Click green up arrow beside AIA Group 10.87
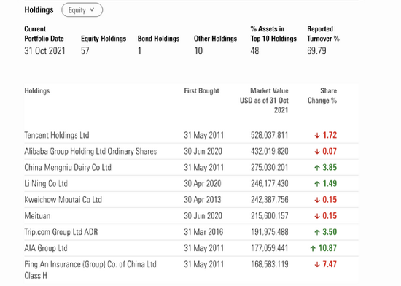Screen dimensions: 401x286 (x=313, y=248)
